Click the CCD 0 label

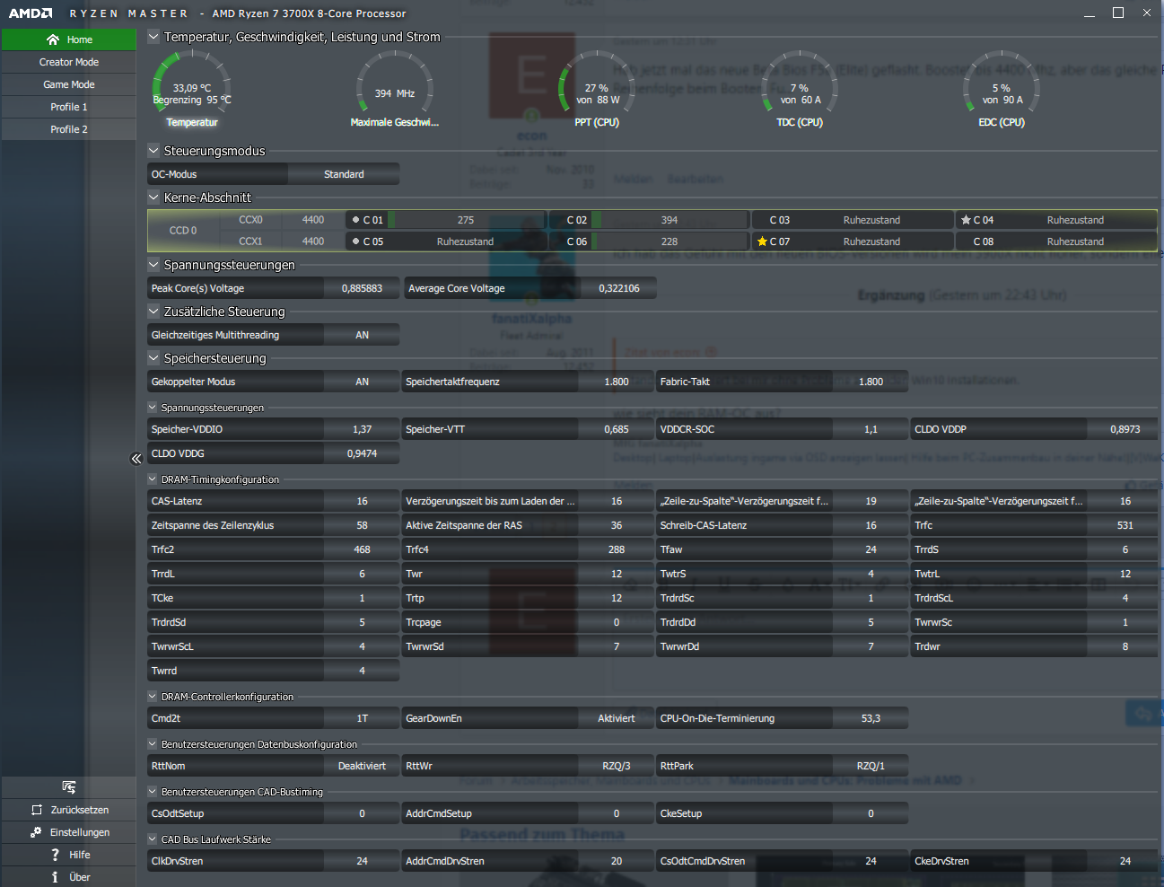[183, 231]
